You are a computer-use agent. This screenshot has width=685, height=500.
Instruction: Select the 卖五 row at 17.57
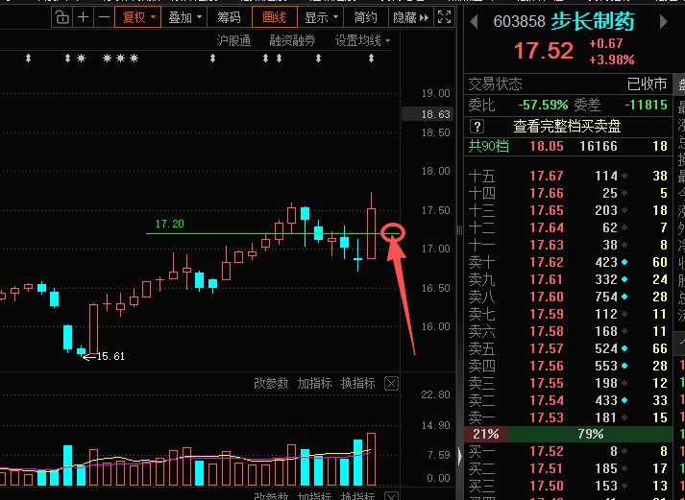(x=568, y=348)
